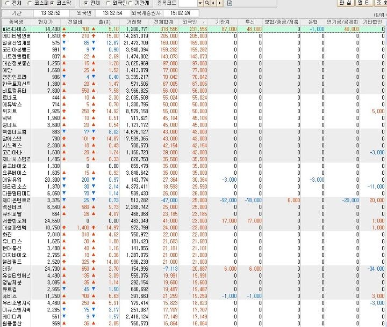Select the 넥센테크 stock row
Image resolution: width=387 pixels, height=327 pixels.
coord(193,207)
